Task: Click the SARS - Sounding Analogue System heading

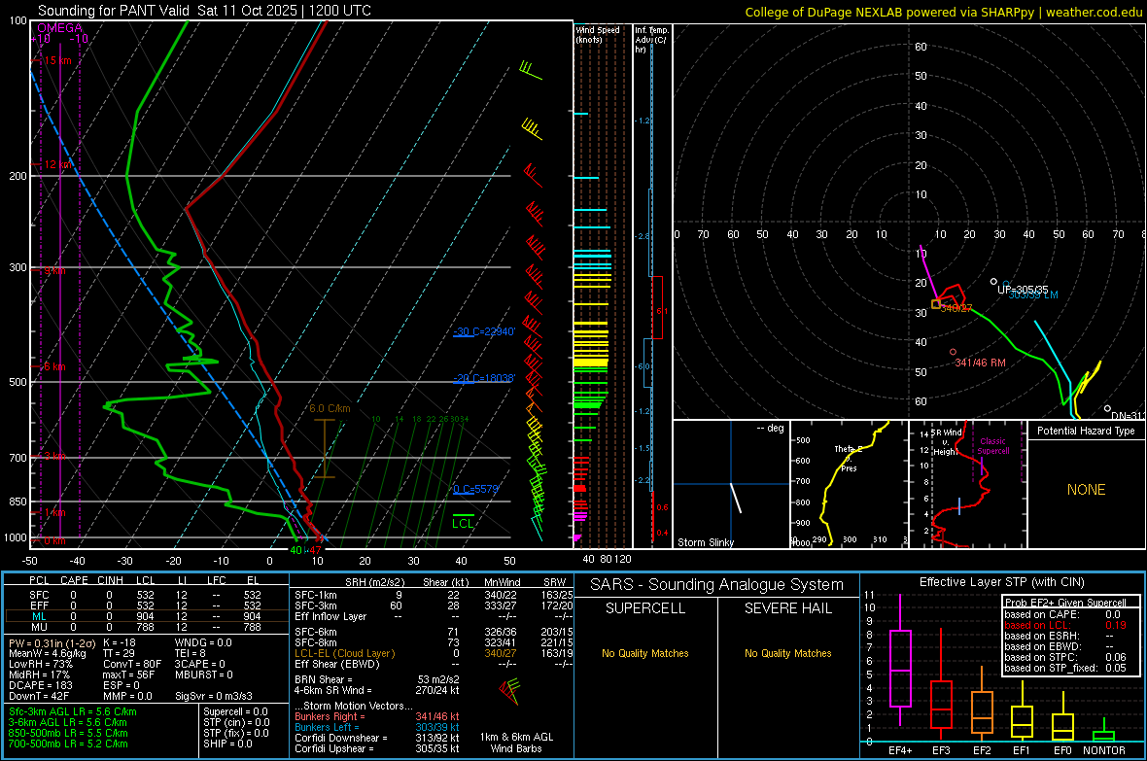Action: coord(716,585)
